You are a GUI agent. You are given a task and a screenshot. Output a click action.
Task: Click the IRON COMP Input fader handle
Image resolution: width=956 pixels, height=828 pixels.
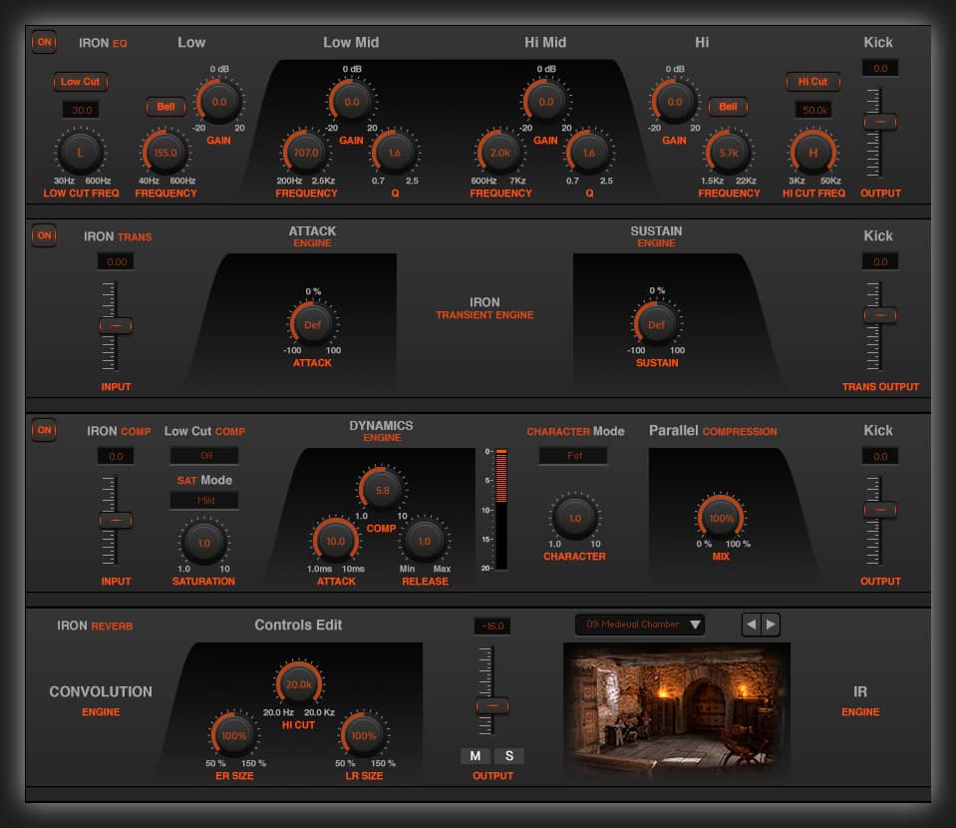pyautogui.click(x=116, y=521)
